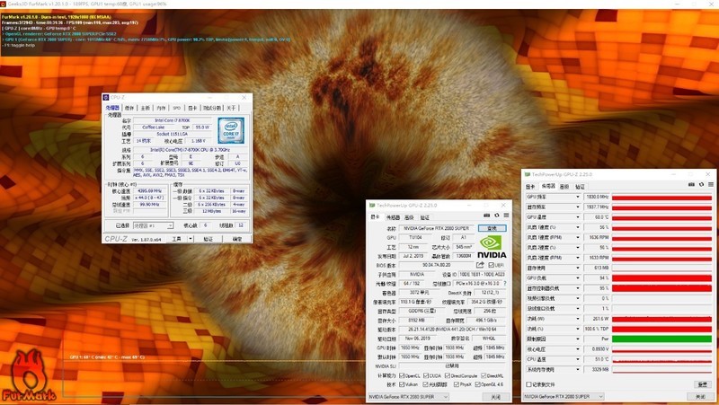Enable log to file checkbox in sensors
Viewport: 719px width, 405px height.
[x=528, y=384]
